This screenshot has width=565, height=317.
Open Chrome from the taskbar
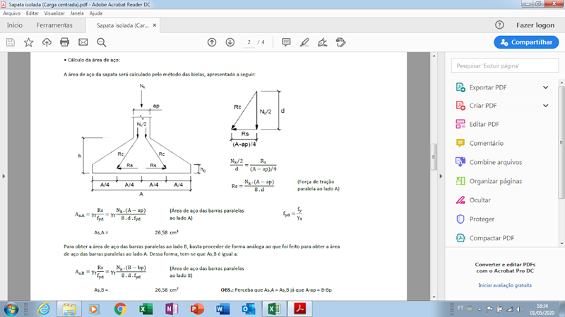(x=120, y=309)
